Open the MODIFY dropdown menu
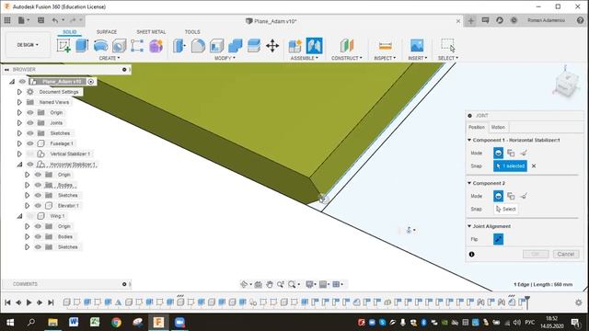 225,58
